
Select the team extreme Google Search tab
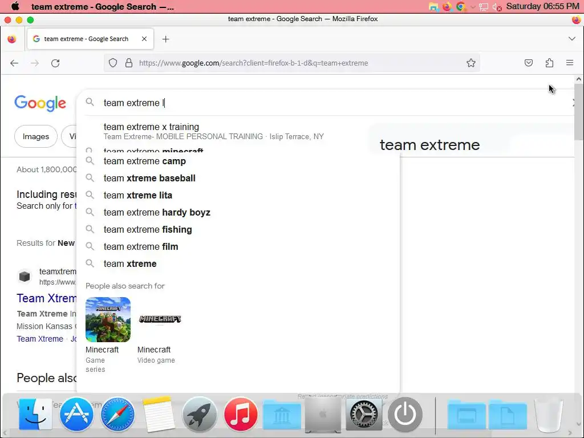tap(90, 39)
